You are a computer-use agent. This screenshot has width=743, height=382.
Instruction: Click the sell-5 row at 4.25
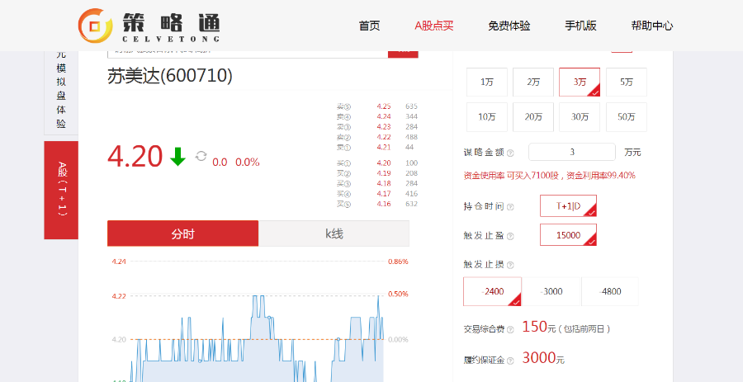point(376,106)
